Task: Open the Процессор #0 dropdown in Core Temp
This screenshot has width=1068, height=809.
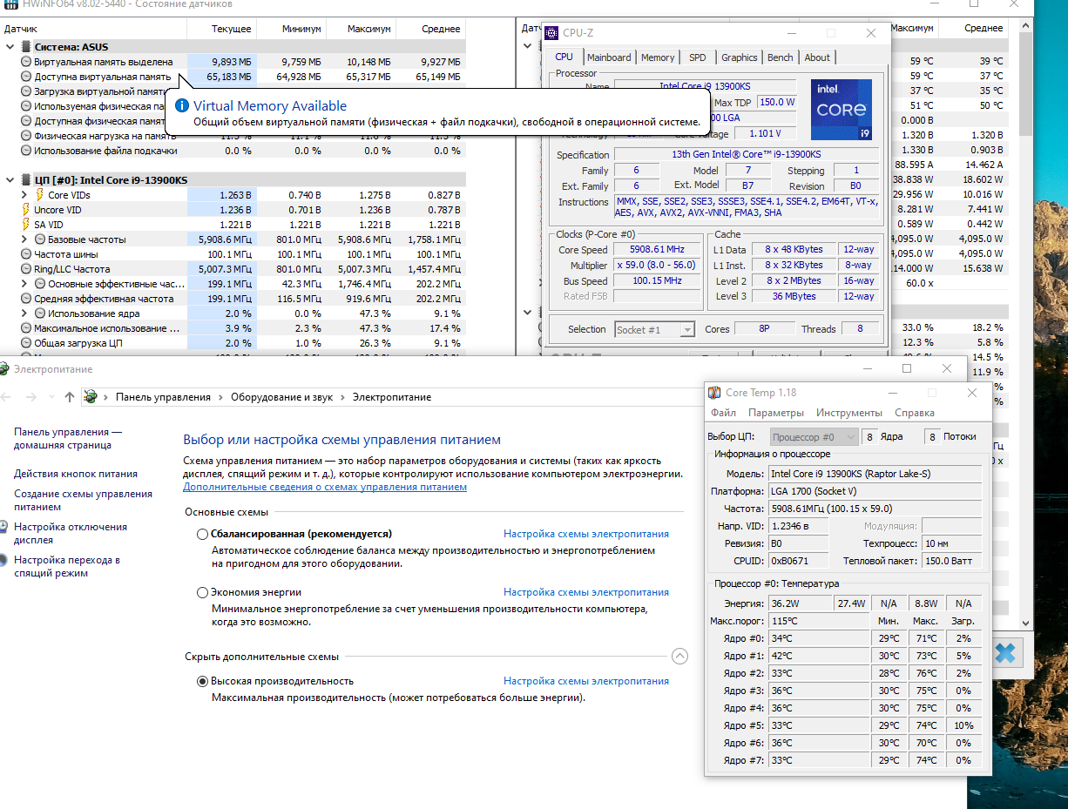Action: (x=815, y=436)
